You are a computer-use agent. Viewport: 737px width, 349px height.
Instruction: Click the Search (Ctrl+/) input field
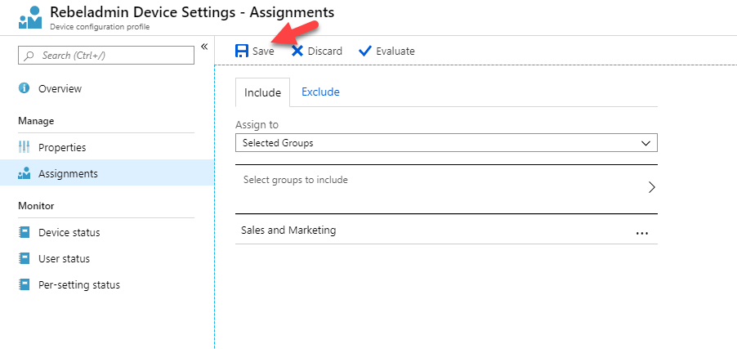click(x=106, y=56)
